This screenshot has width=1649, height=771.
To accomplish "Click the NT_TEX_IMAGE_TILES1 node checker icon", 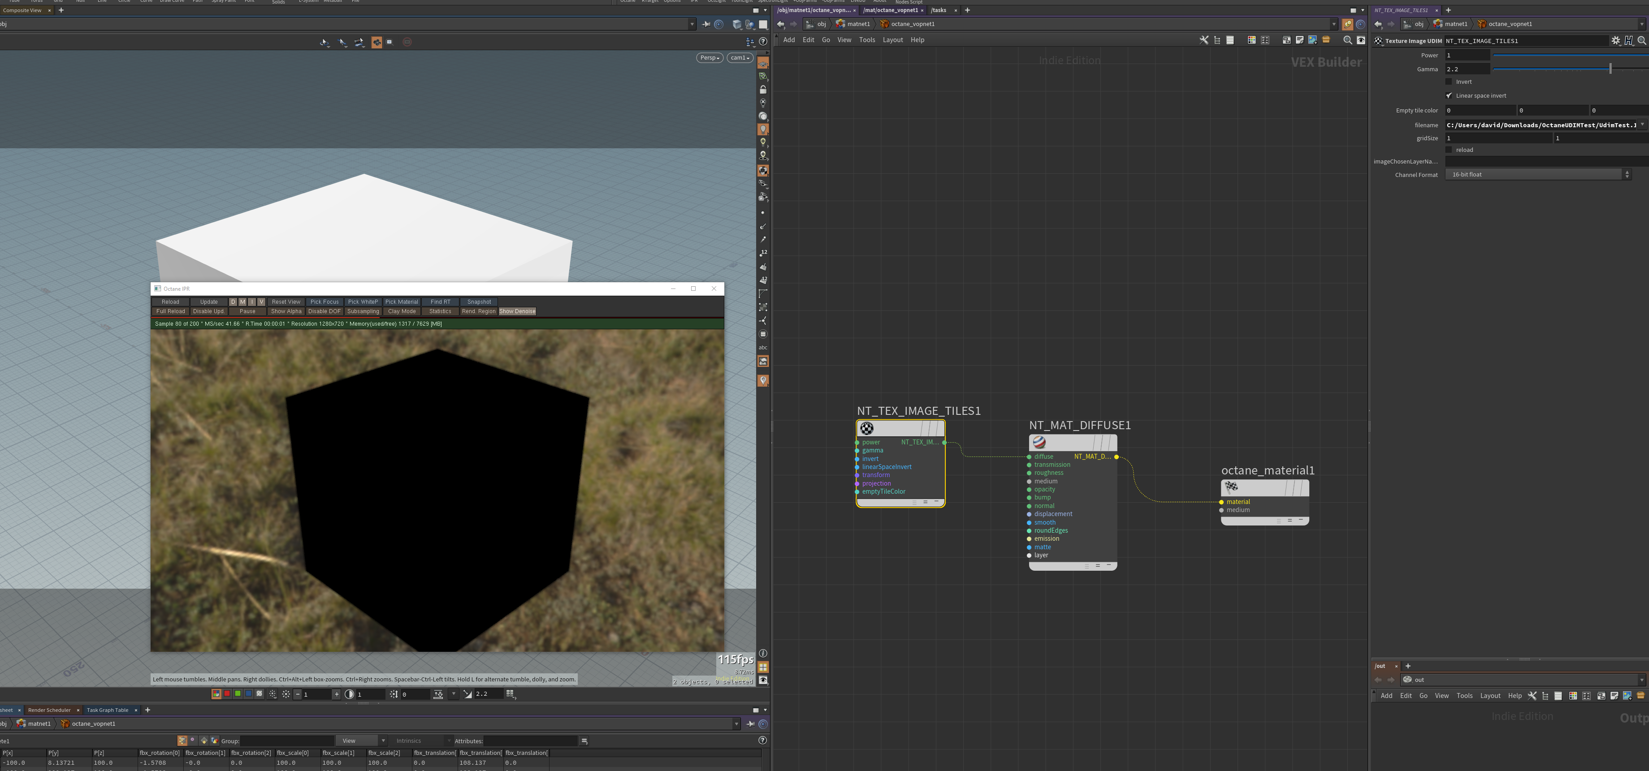I will (x=867, y=428).
